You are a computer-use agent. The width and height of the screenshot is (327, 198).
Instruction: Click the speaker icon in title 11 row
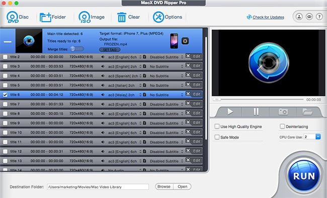click(x=103, y=142)
